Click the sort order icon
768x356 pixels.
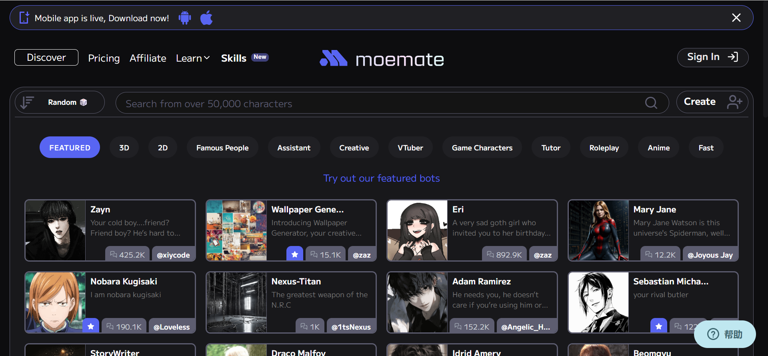pos(27,102)
